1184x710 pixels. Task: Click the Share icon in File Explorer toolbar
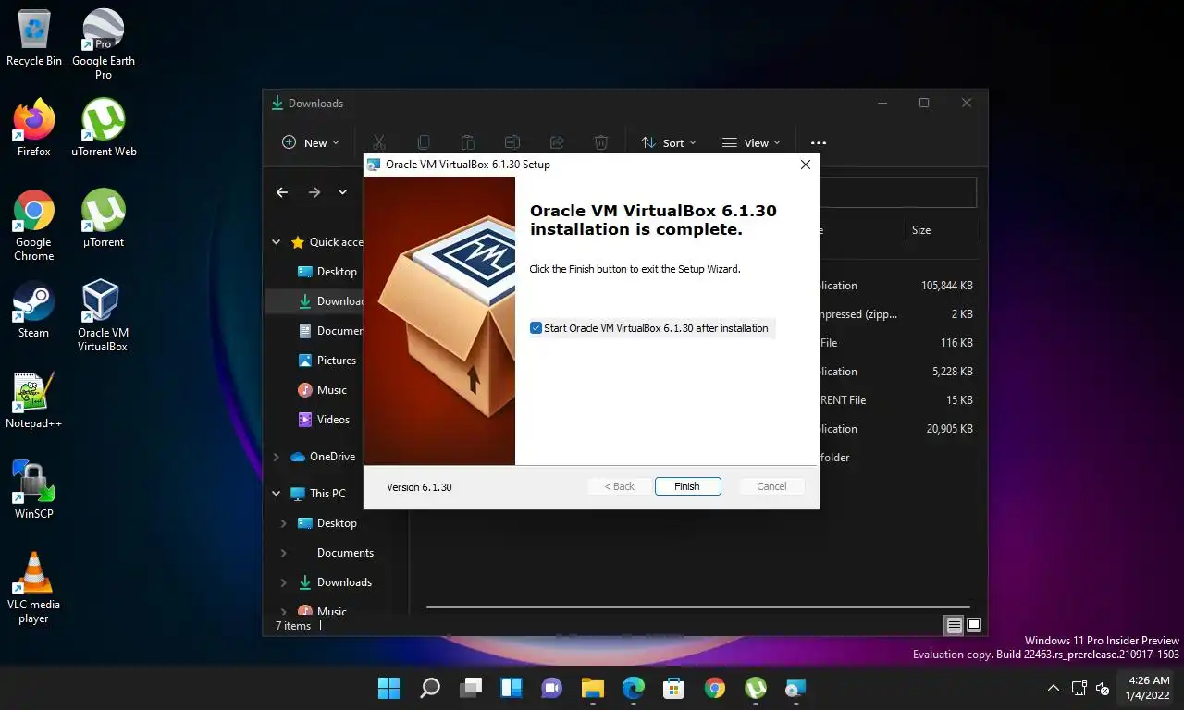(x=557, y=143)
